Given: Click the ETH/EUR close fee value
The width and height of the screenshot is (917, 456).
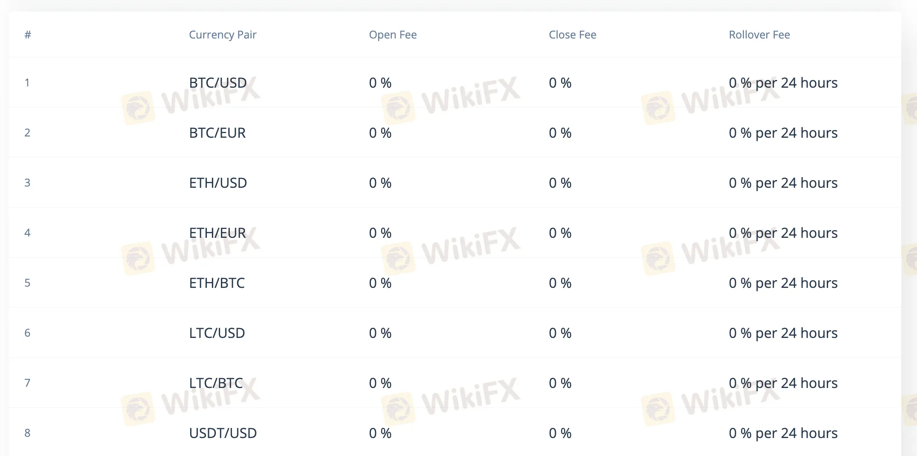Looking at the screenshot, I should pyautogui.click(x=560, y=233).
